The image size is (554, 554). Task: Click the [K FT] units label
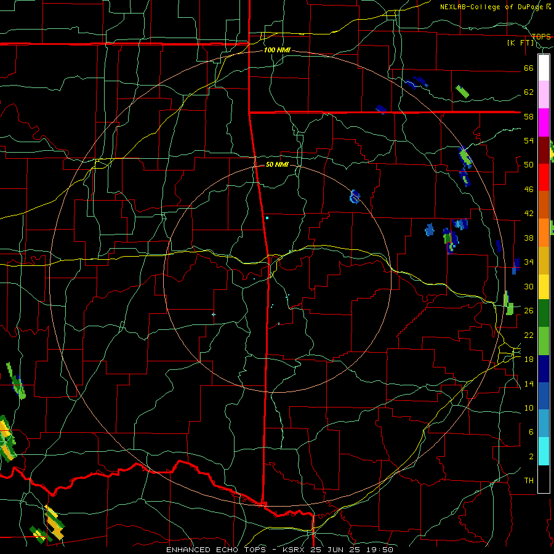tap(520, 43)
